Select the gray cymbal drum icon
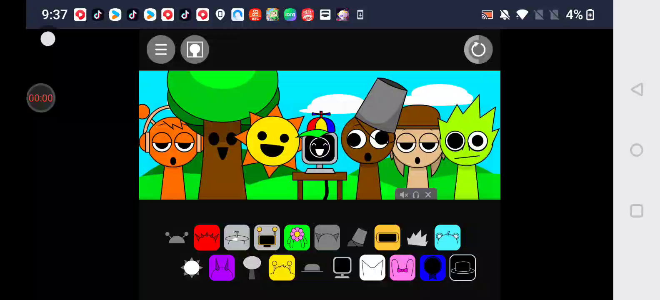Viewport: 660px width, 300px height. (x=237, y=237)
